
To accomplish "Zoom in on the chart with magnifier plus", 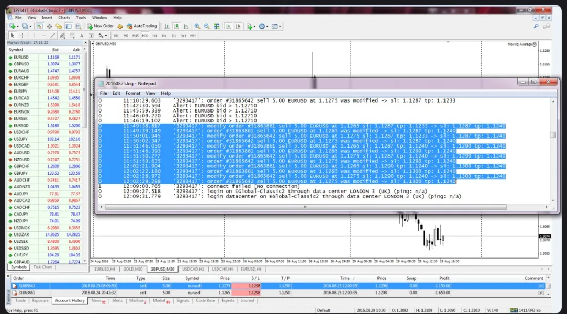I will [197, 26].
